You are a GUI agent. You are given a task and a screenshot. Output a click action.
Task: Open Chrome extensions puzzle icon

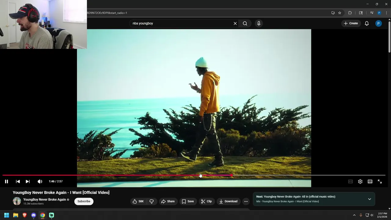click(350, 13)
